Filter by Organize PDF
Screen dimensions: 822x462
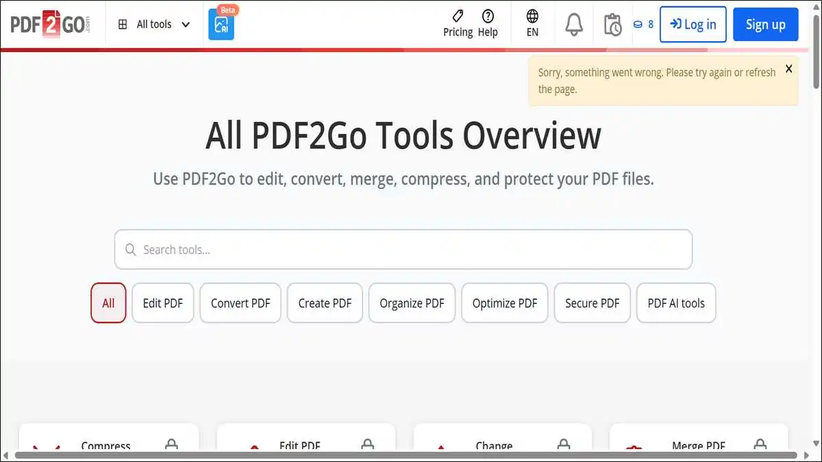tap(412, 303)
